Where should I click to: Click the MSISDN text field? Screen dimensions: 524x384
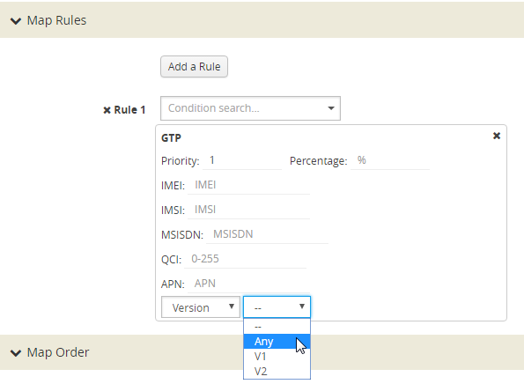[267, 234]
